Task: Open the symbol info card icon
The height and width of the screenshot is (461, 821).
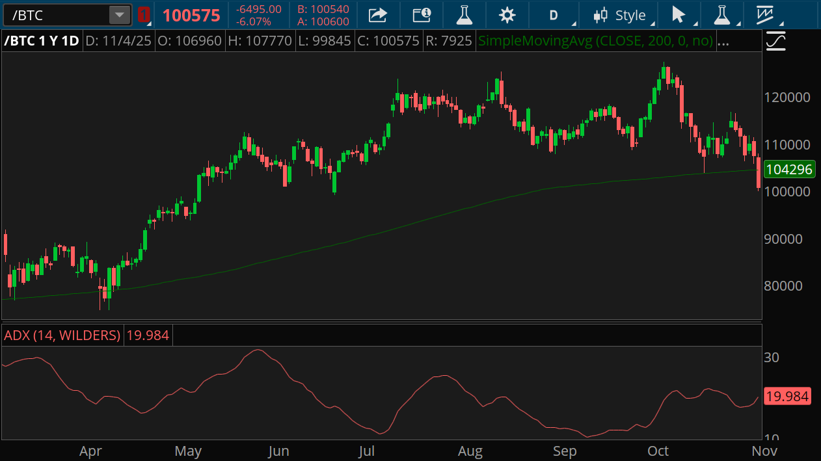Action: 422,15
